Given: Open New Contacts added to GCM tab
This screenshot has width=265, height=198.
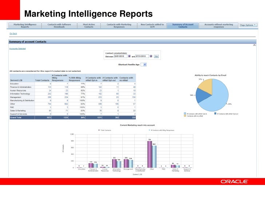Looking at the screenshot, I should click(152, 26).
